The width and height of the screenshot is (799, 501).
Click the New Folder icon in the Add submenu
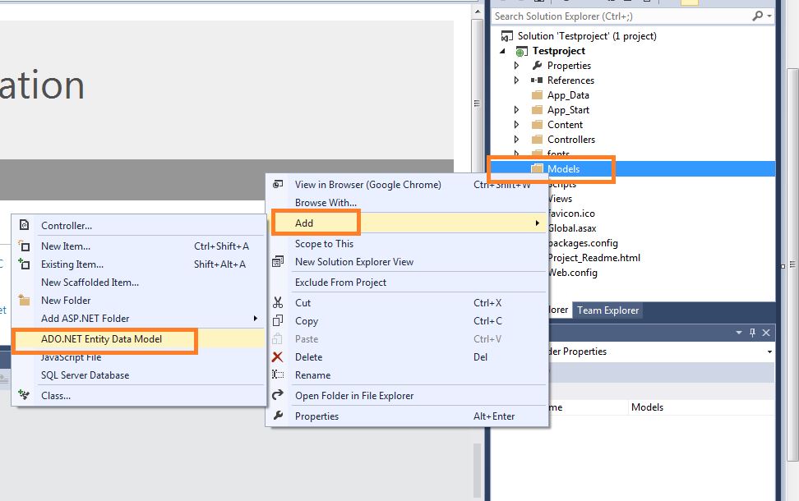[x=24, y=300]
